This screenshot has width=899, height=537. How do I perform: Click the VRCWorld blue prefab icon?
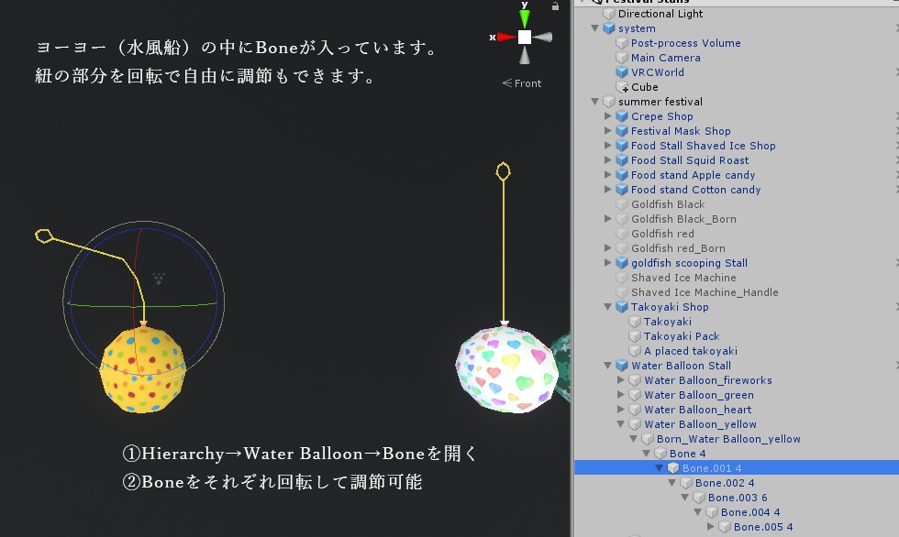pyautogui.click(x=622, y=72)
